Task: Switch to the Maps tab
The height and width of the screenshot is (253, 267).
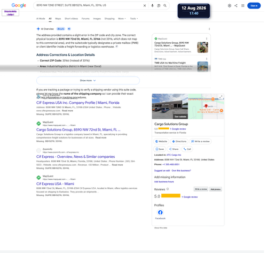Action: click(x=58, y=19)
